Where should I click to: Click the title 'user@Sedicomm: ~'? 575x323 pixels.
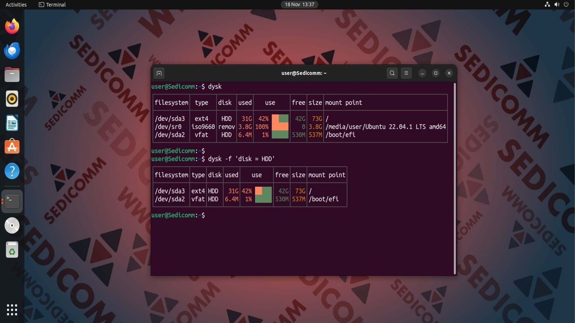point(304,73)
